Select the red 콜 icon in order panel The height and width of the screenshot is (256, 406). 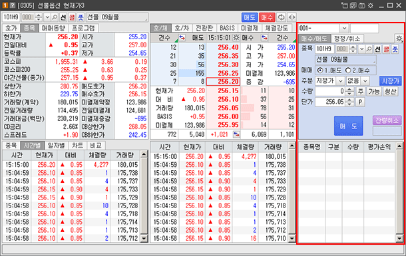[x=386, y=49]
